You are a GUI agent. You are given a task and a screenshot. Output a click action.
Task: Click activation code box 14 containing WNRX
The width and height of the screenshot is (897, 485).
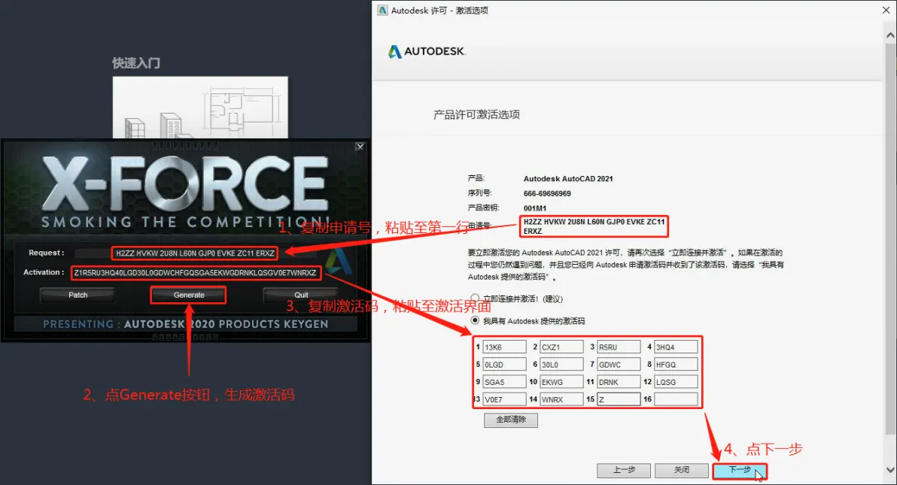point(562,399)
